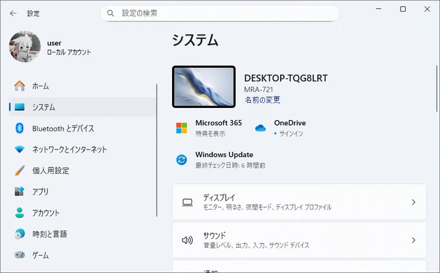Click the ゲーム controller icon

19,255
